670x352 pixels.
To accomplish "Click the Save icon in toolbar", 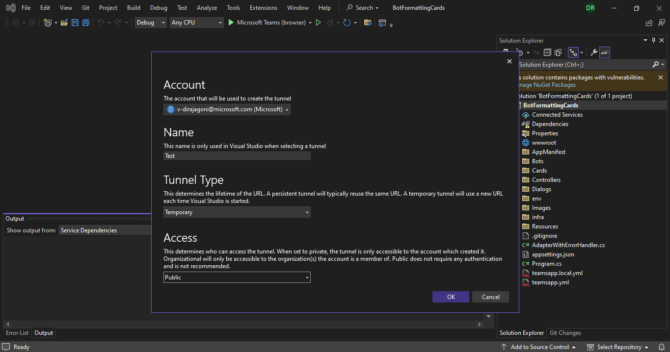I will (75, 23).
